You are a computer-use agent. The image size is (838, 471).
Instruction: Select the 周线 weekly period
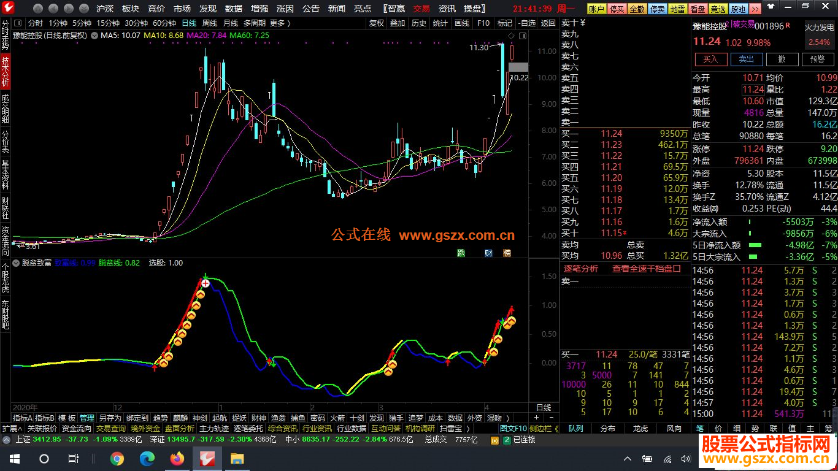(x=210, y=23)
